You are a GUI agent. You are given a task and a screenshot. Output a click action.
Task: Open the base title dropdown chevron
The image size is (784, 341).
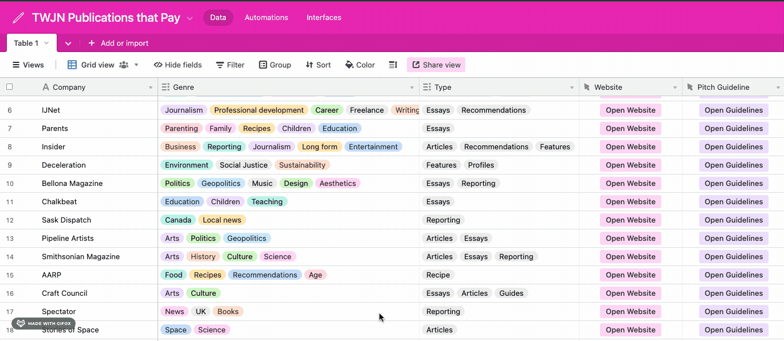click(x=190, y=18)
